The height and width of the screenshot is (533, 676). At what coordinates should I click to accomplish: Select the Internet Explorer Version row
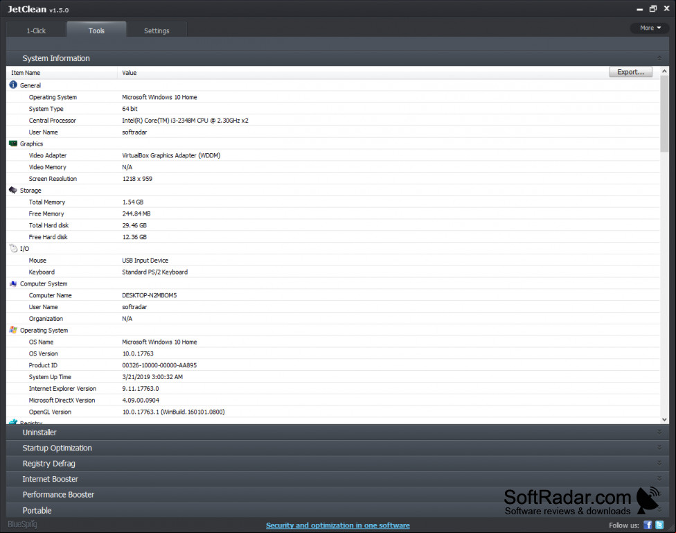pyautogui.click(x=333, y=388)
